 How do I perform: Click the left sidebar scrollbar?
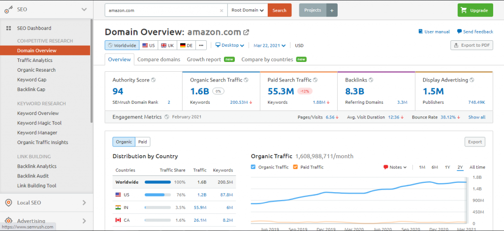coord(92,71)
